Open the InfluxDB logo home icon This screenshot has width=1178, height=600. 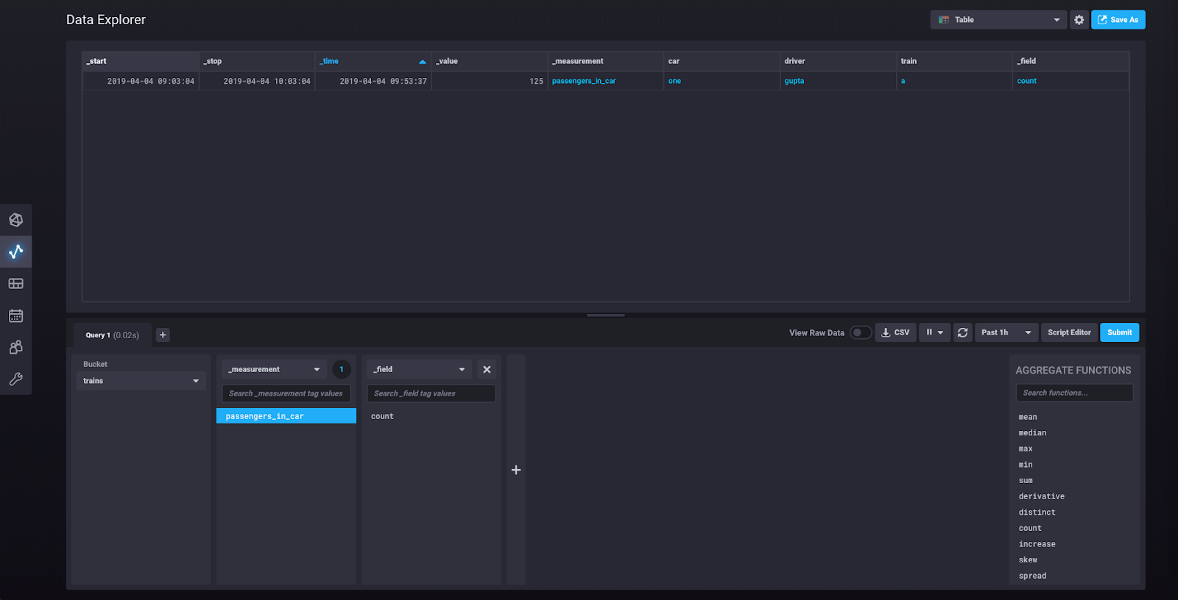(x=15, y=220)
